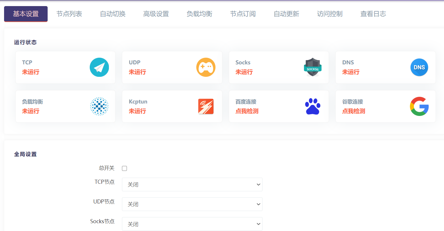Click the blue DNS icon
This screenshot has height=231, width=444.
[419, 67]
